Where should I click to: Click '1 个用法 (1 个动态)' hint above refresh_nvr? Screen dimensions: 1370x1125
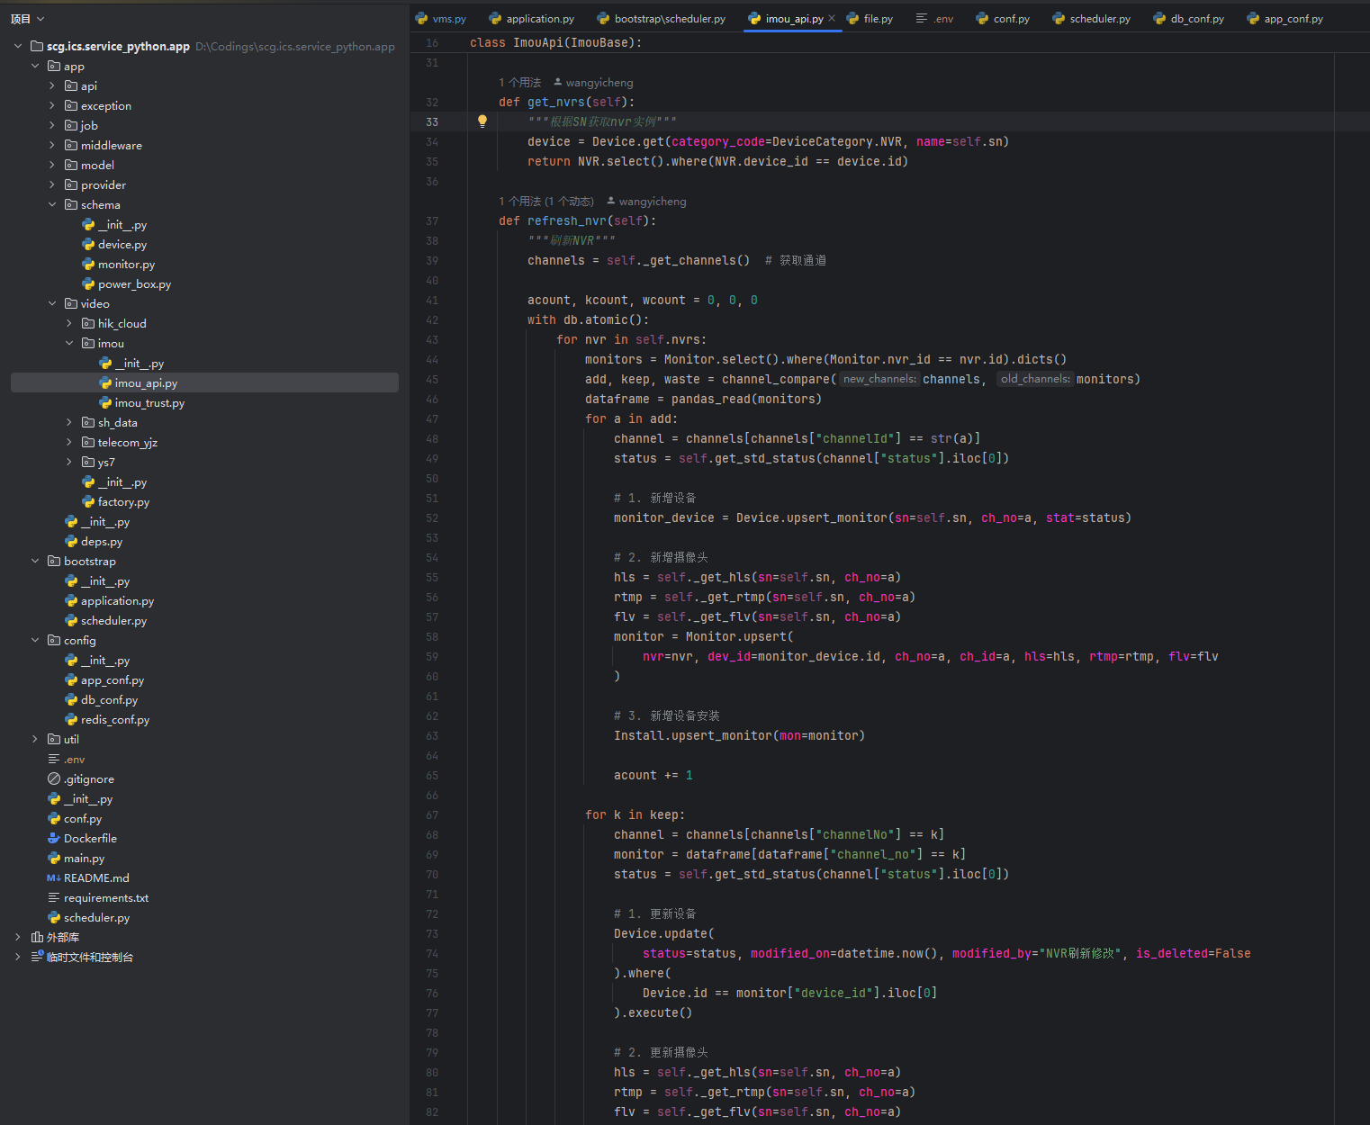pyautogui.click(x=546, y=201)
